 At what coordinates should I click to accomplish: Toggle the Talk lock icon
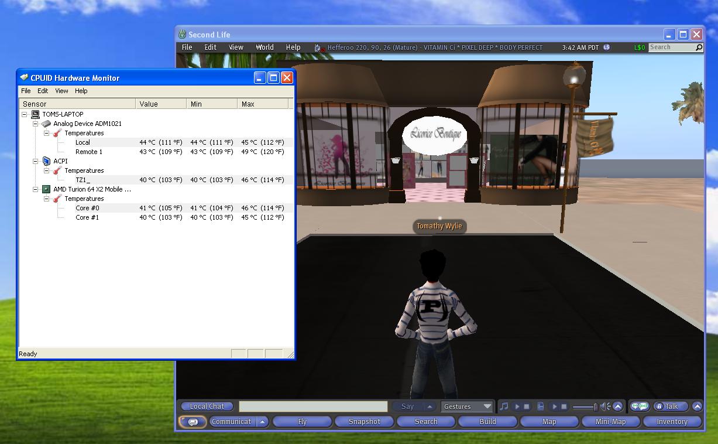pos(659,407)
